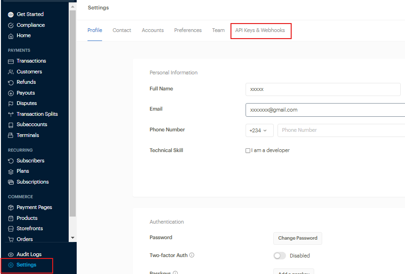Enable the Two-factor Auth toggle
The height and width of the screenshot is (274, 405).
(x=279, y=256)
